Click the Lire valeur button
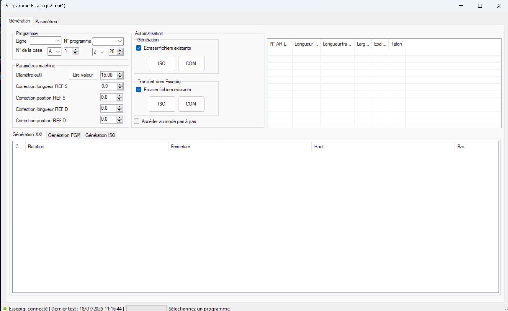 pyautogui.click(x=83, y=75)
